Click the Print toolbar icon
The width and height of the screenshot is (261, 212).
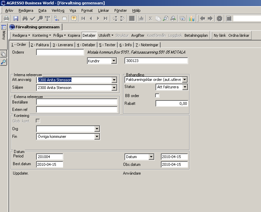pyautogui.click(x=6, y=18)
